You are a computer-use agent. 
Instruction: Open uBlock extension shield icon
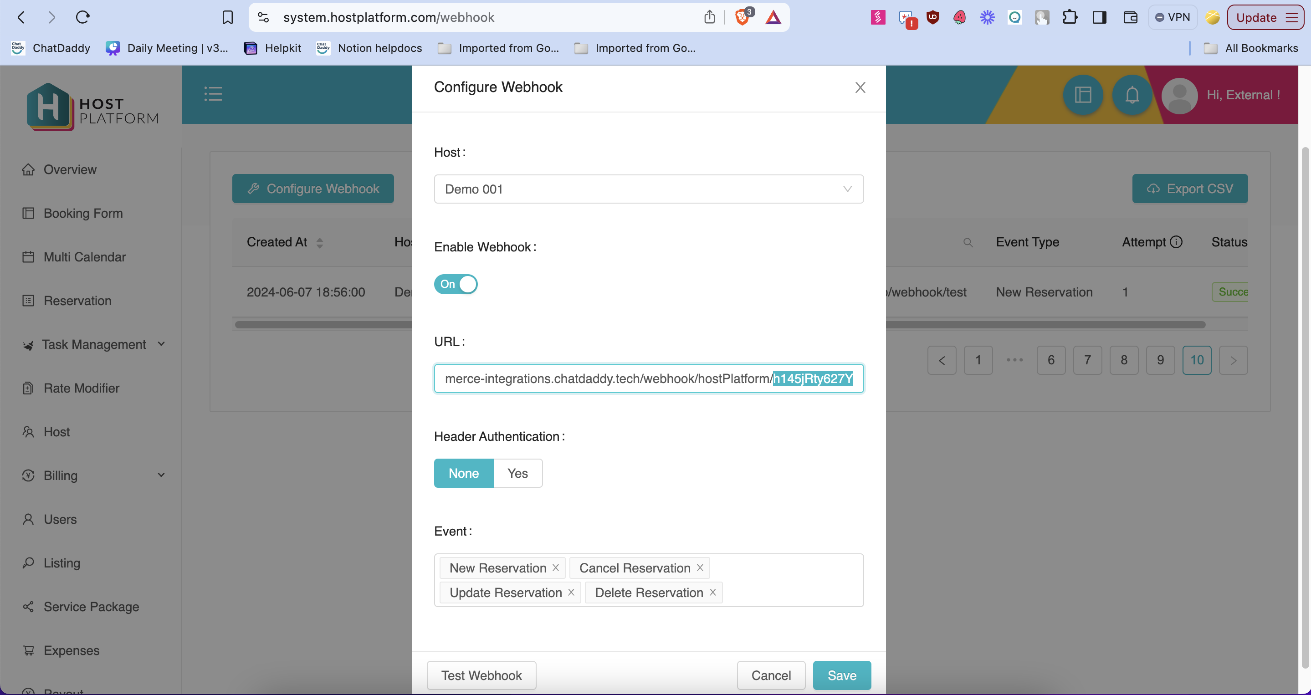[932, 17]
